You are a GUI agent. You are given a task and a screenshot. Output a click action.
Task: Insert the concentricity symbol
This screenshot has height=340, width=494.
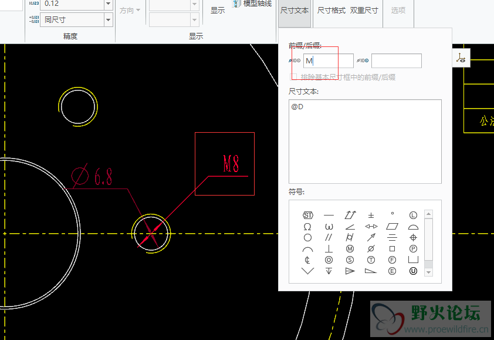(x=329, y=260)
